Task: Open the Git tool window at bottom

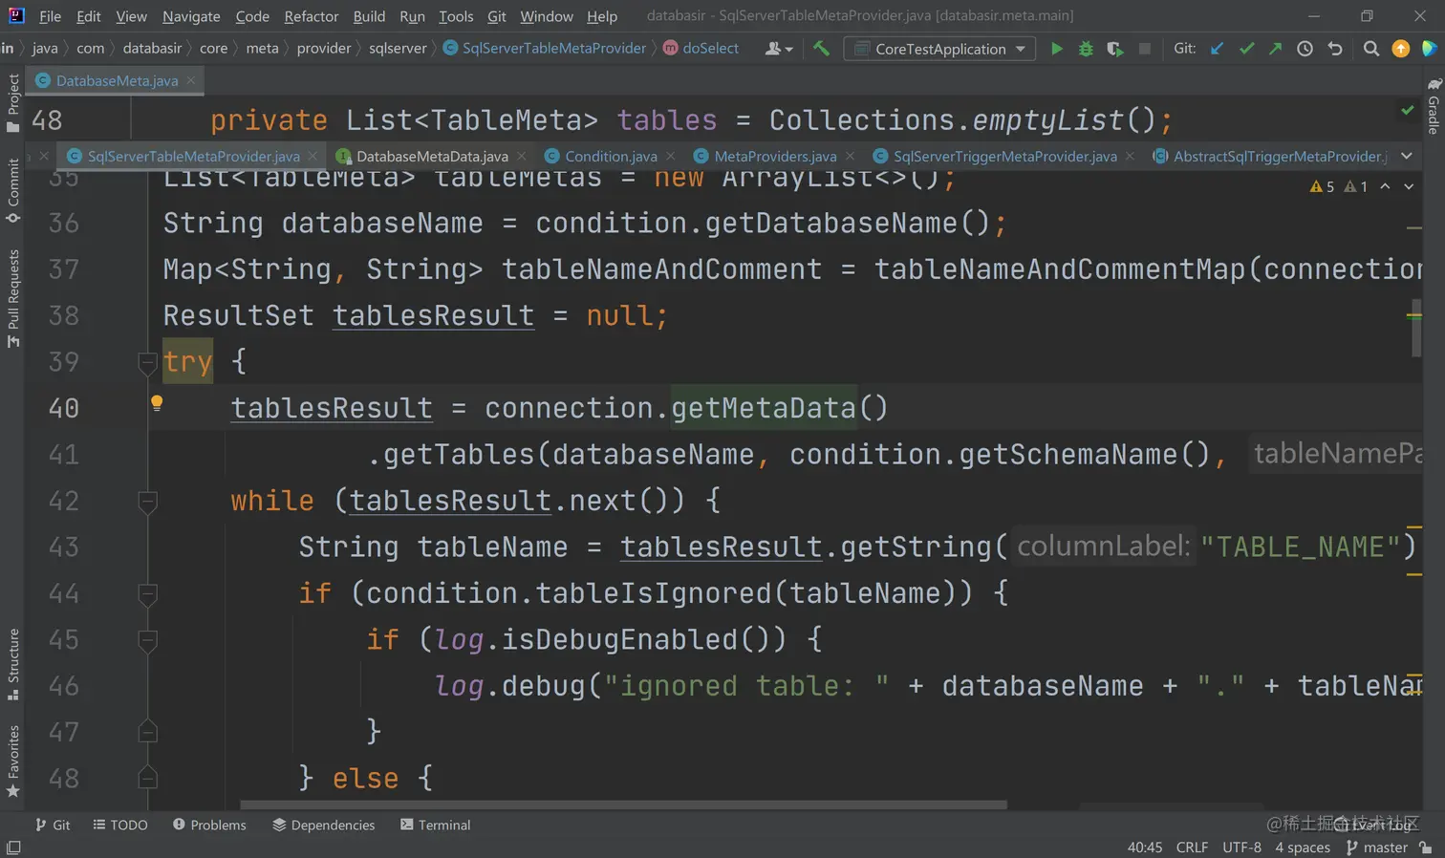Action: (53, 825)
